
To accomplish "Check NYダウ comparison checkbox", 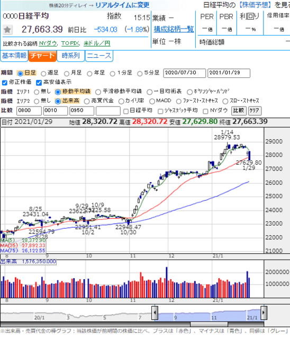I will 205,111.
